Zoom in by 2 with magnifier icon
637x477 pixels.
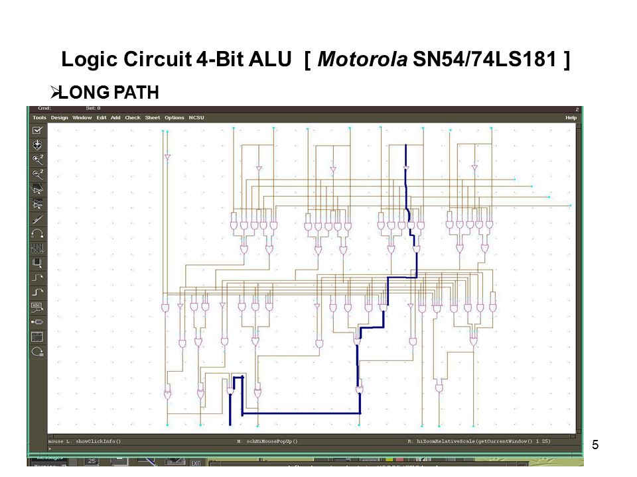[37, 160]
